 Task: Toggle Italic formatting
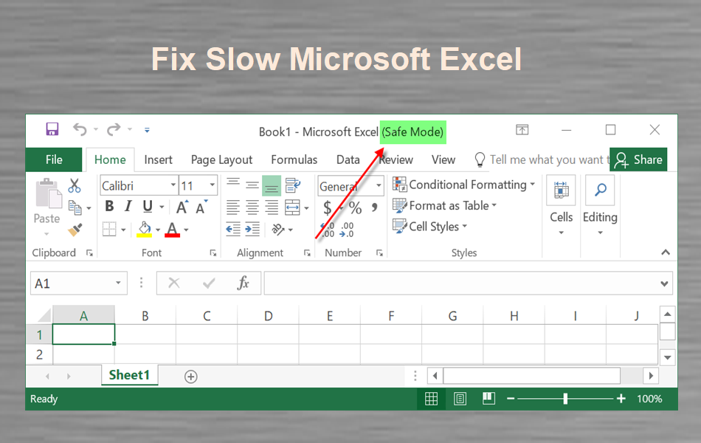tap(128, 207)
